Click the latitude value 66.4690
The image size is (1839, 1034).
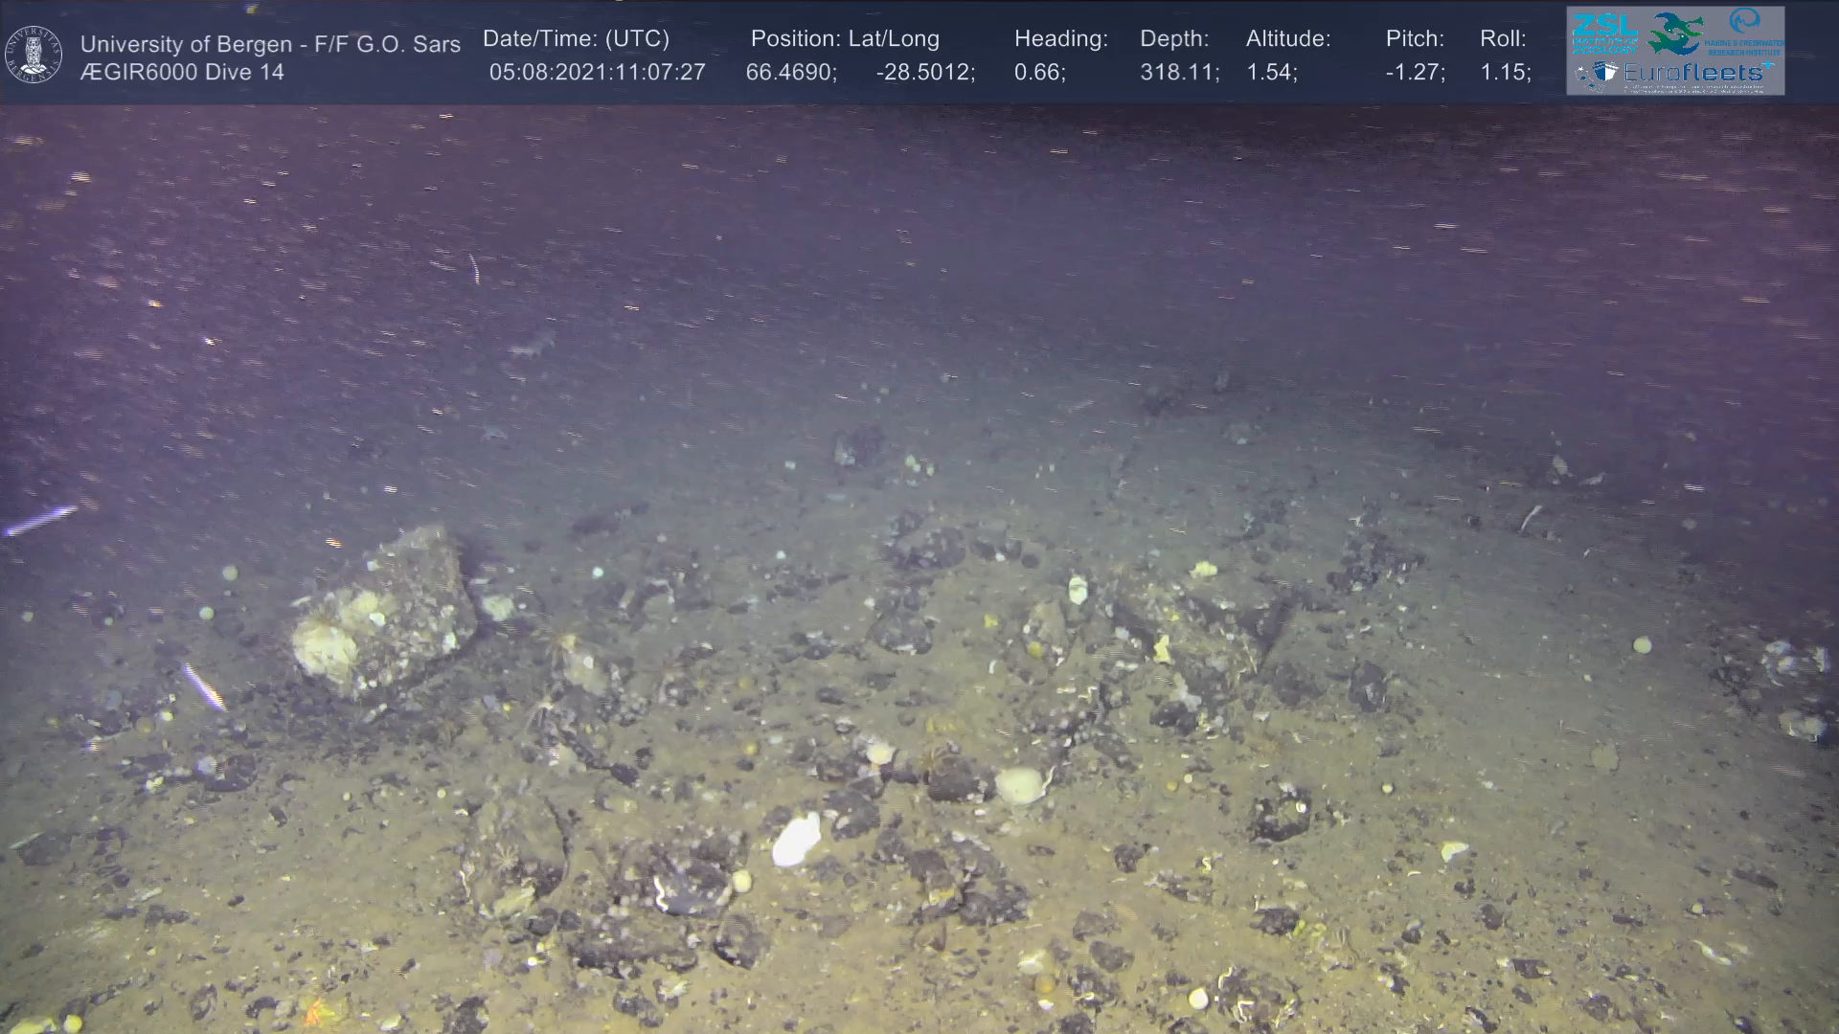790,73
